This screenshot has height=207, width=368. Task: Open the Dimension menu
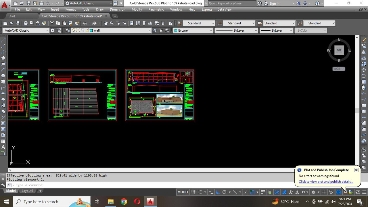(117, 9)
